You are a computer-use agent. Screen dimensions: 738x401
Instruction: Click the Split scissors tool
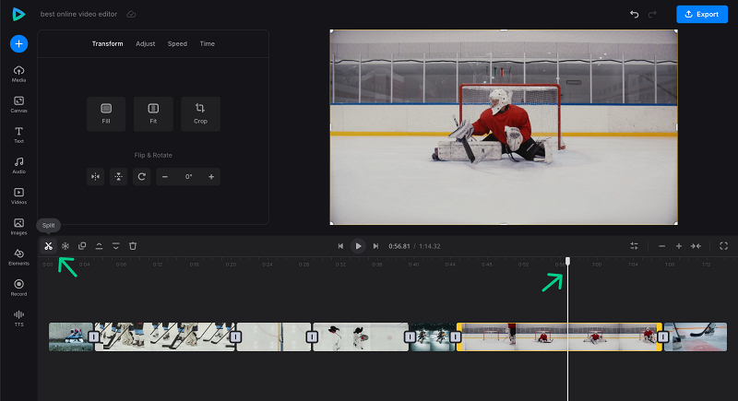[x=48, y=246]
